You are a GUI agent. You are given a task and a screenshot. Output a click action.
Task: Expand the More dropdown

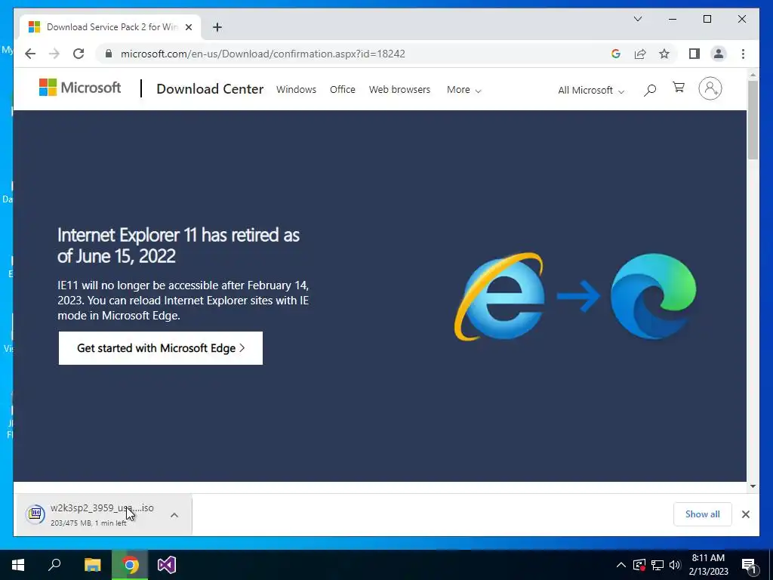tap(464, 90)
